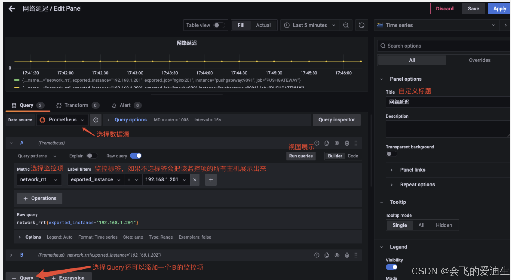Hide query B with eye icon
This screenshot has width=511, height=280.
pos(337,255)
